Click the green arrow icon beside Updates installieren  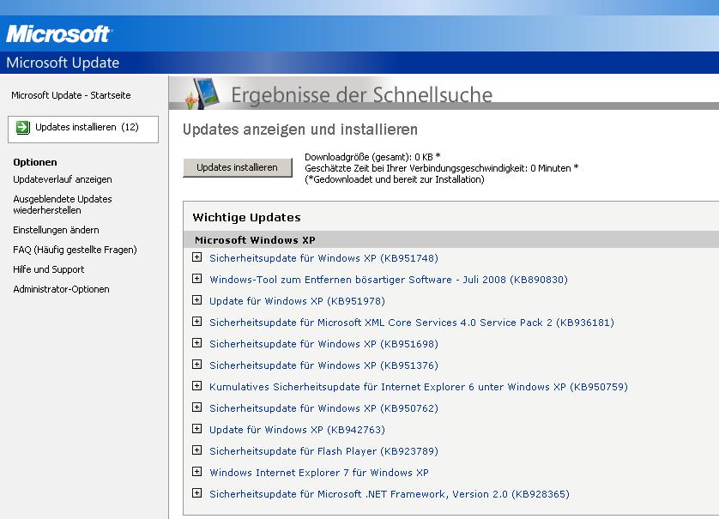coord(23,128)
